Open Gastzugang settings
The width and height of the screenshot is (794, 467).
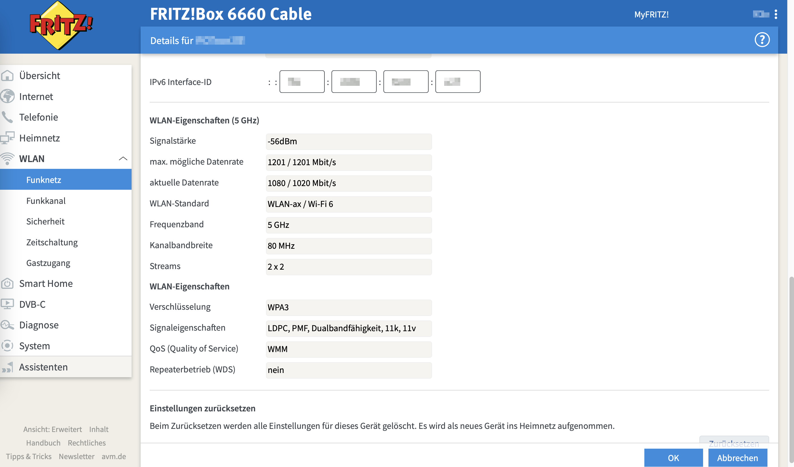[48, 263]
